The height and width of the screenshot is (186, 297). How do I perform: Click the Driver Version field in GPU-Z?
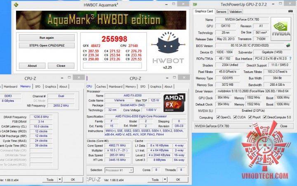tap(253, 91)
